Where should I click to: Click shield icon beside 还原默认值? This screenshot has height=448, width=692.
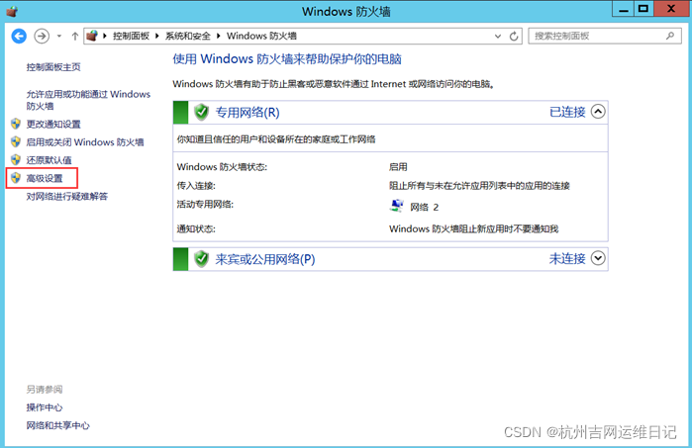pos(16,159)
